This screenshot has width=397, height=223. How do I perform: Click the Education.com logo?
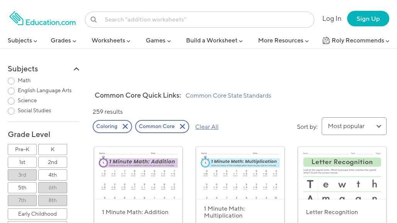(x=42, y=19)
